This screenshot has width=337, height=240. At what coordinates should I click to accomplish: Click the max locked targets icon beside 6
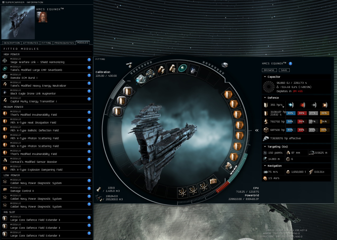[288, 159]
